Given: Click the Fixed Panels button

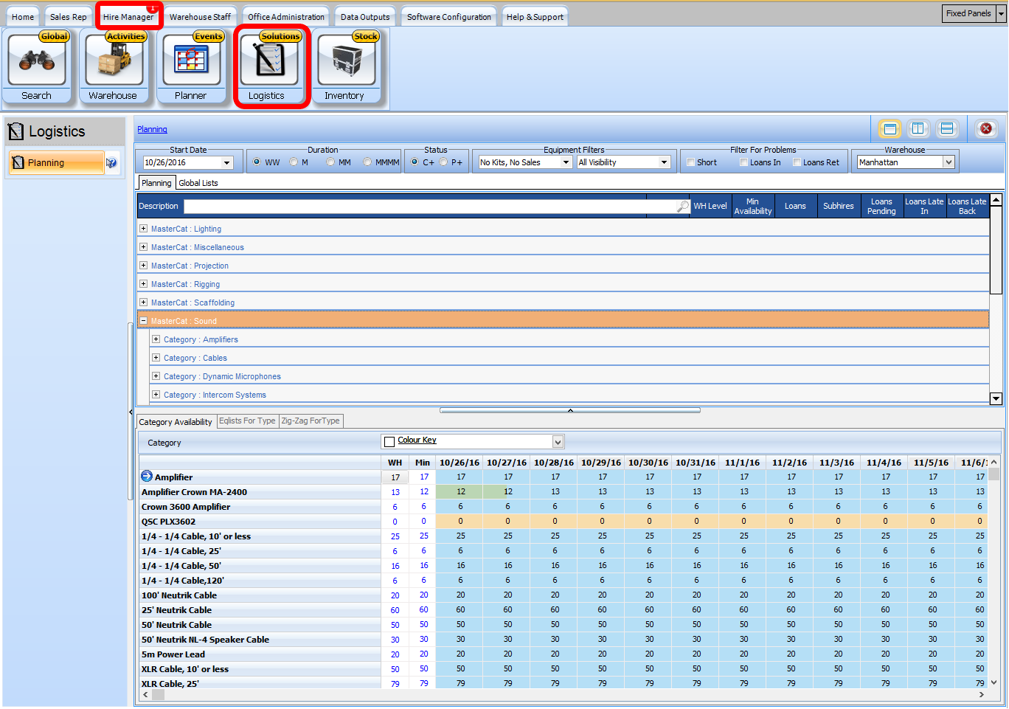Looking at the screenshot, I should tap(968, 13).
